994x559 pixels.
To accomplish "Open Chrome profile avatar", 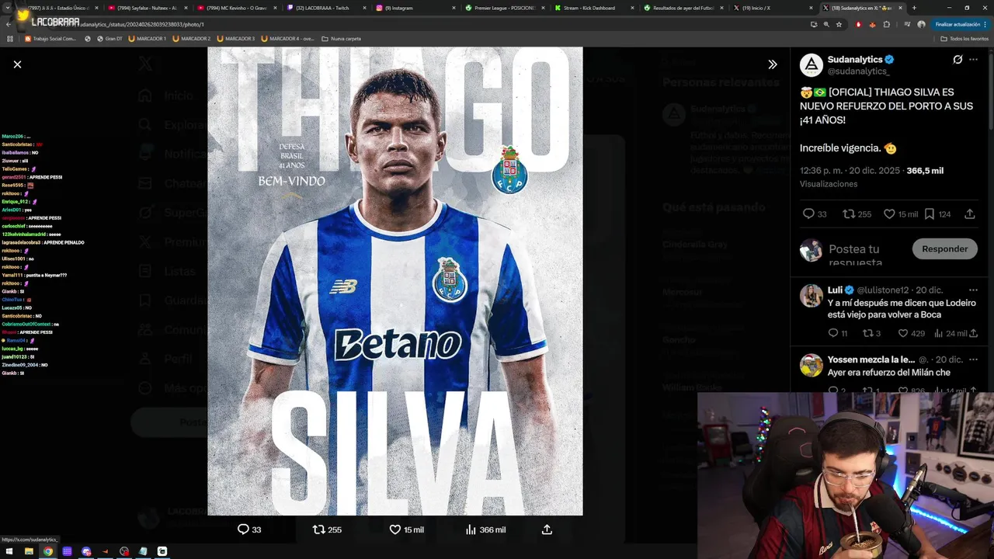I will (x=921, y=24).
